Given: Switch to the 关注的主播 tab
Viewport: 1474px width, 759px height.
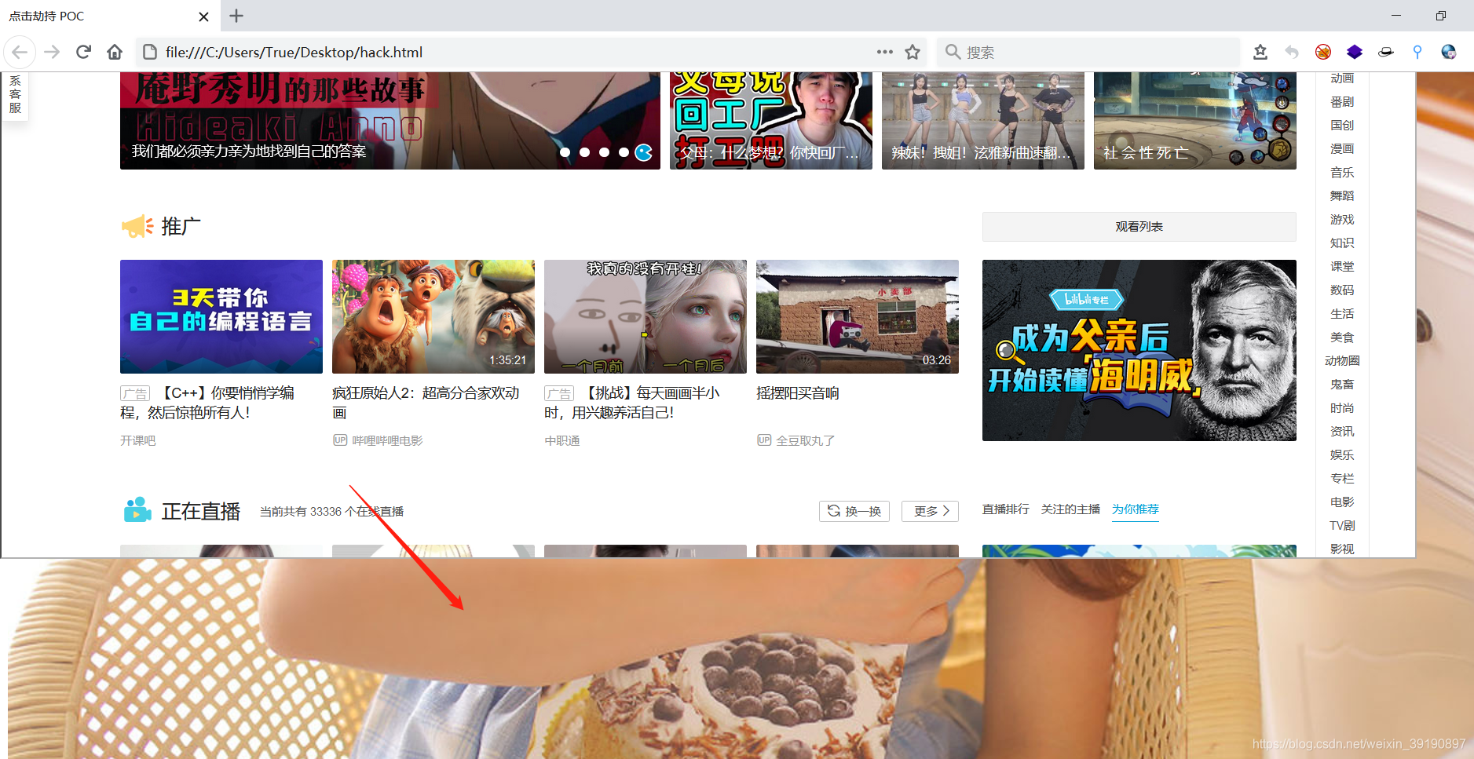Looking at the screenshot, I should (1071, 509).
